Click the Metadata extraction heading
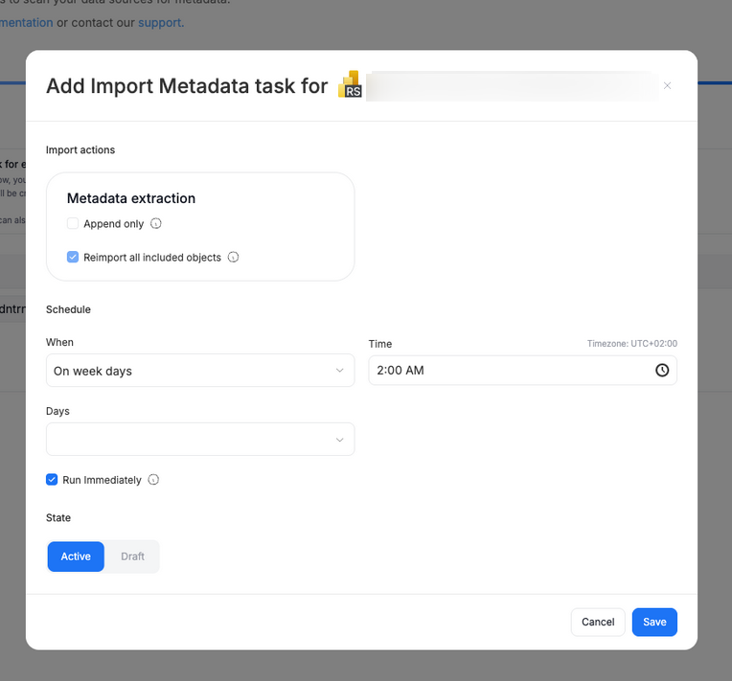Image resolution: width=732 pixels, height=681 pixels. pos(131,198)
